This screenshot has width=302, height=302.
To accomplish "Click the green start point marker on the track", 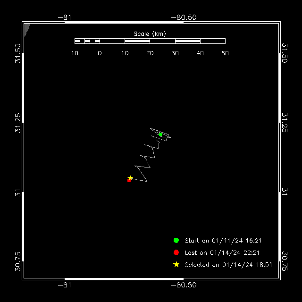I will coord(160,134).
